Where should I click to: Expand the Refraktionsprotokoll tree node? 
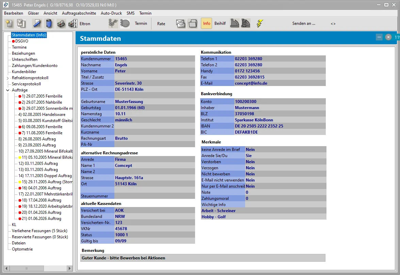pyautogui.click(x=7, y=78)
